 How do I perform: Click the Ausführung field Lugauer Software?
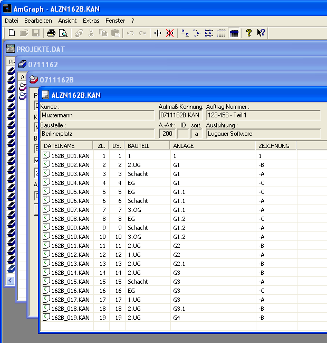pyautogui.click(x=264, y=134)
